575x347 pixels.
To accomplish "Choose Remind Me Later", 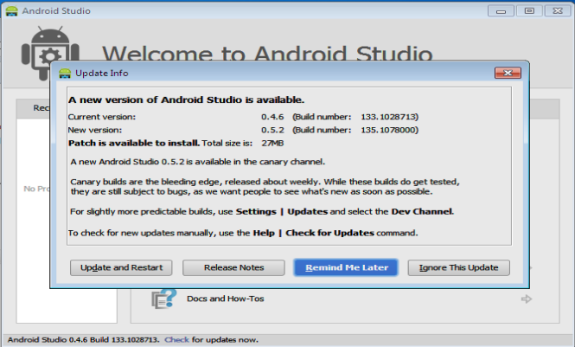I will 346,267.
